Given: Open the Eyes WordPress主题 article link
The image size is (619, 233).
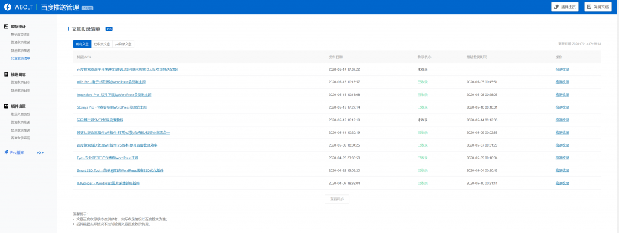Looking at the screenshot, I should coord(108,158).
